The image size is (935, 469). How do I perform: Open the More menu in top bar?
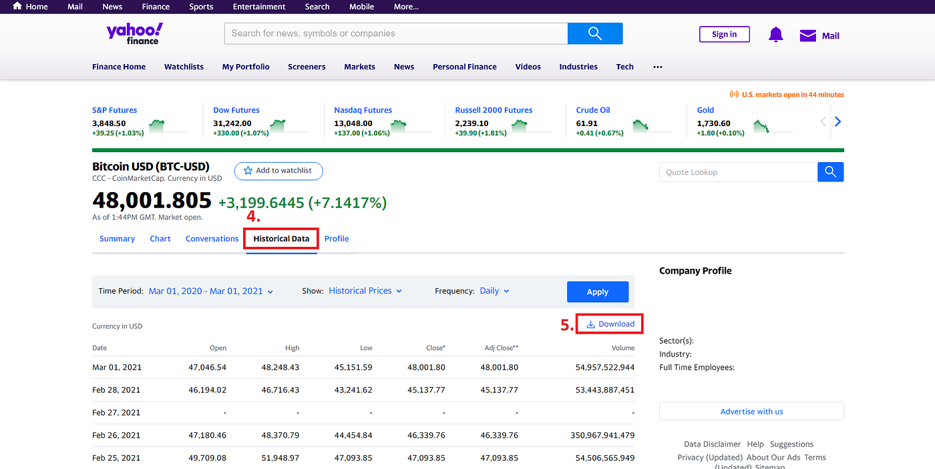[x=406, y=7]
